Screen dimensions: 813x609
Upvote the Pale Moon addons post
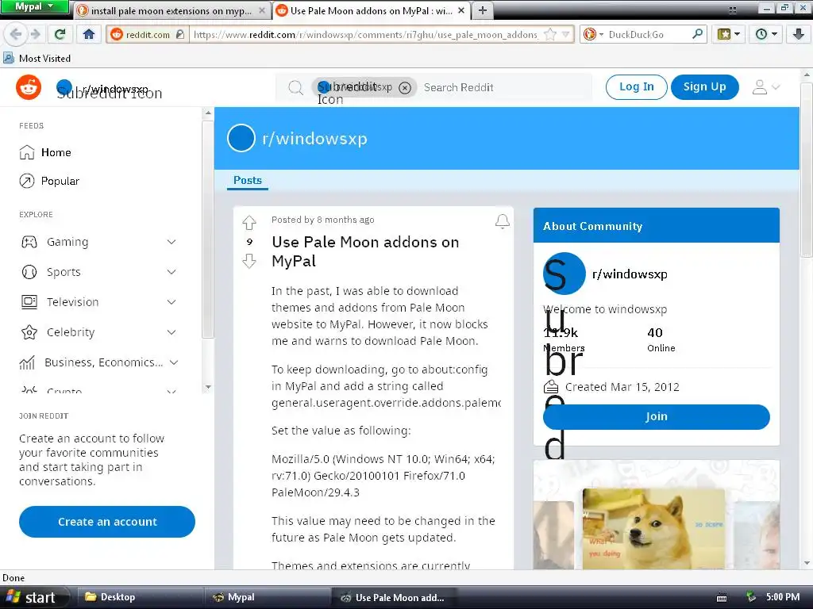click(x=249, y=223)
